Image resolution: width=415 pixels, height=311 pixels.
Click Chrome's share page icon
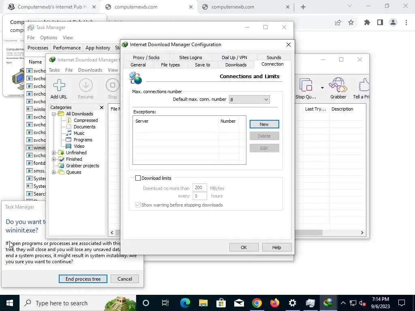[338, 23]
